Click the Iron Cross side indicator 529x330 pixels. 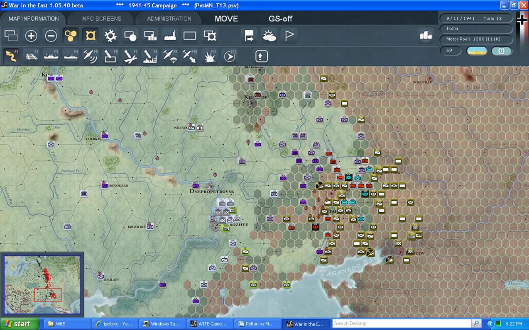coord(522,20)
